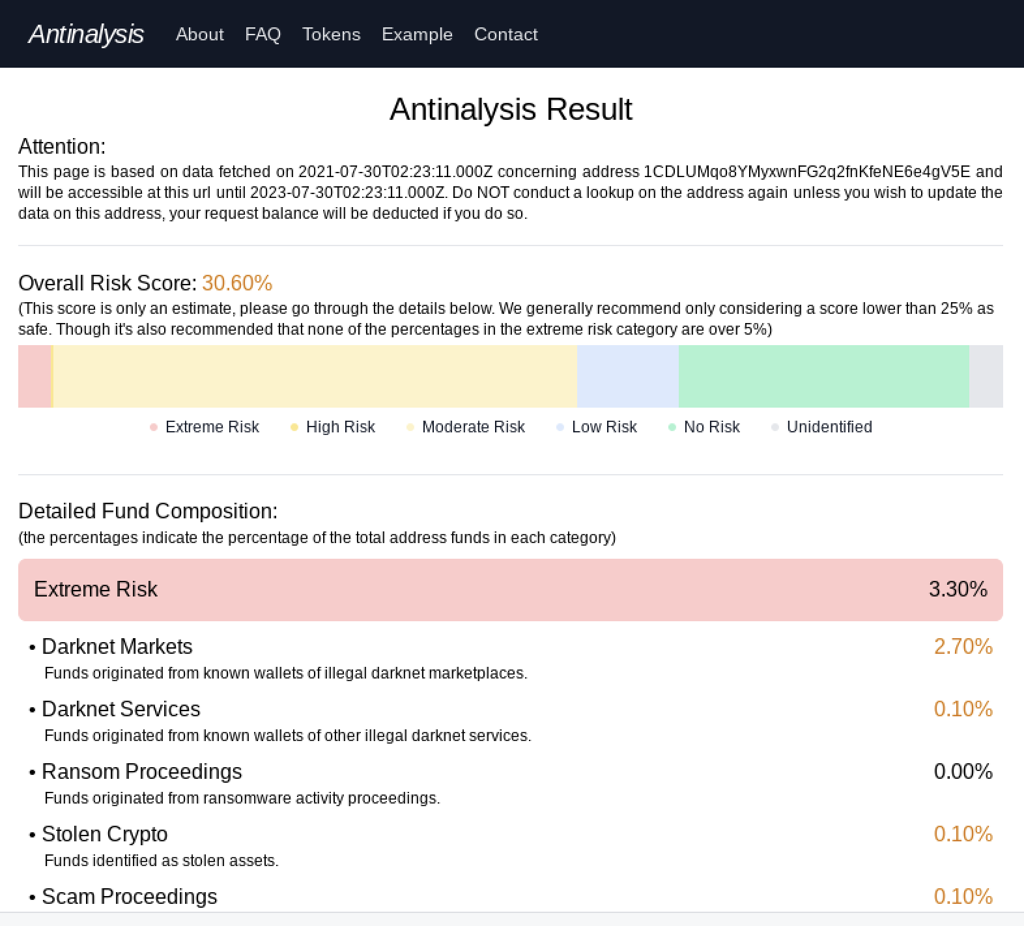Toggle Extreme Risk legend entry
Viewport: 1024px width, 926px height.
205,427
